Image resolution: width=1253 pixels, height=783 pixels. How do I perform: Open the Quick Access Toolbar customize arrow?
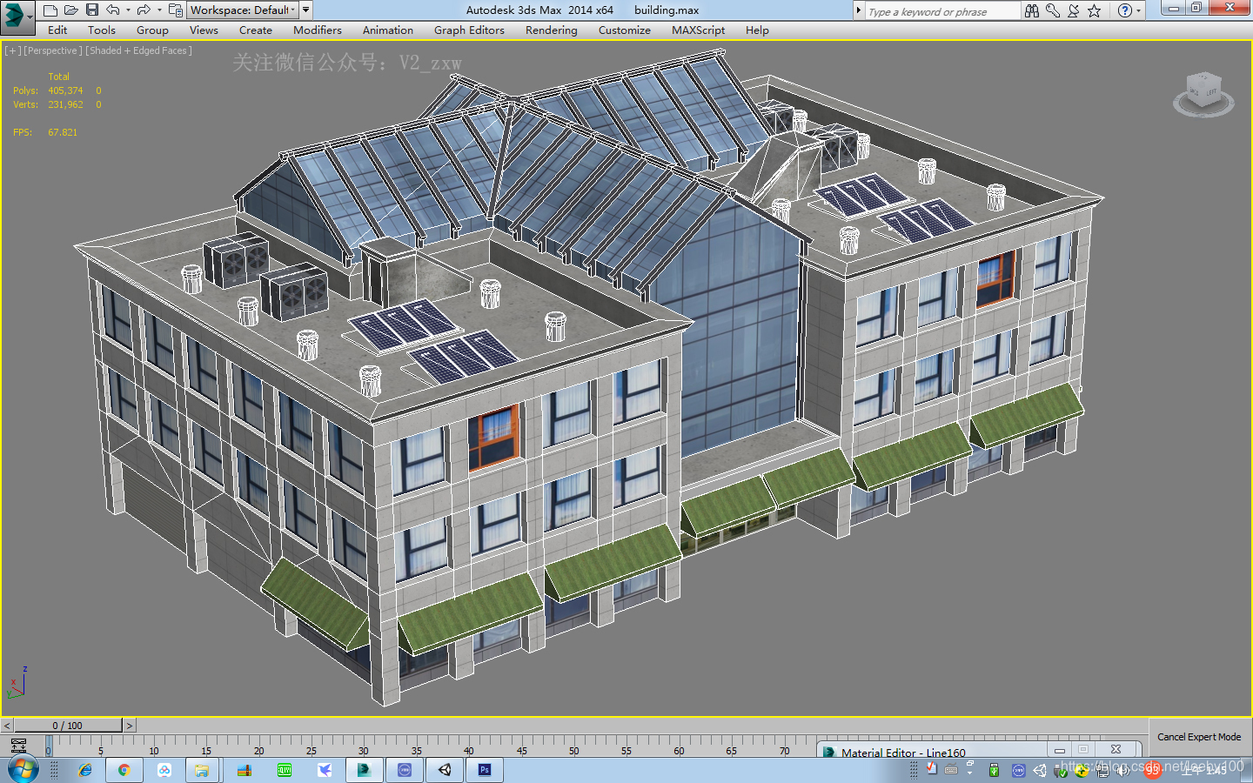(x=305, y=10)
